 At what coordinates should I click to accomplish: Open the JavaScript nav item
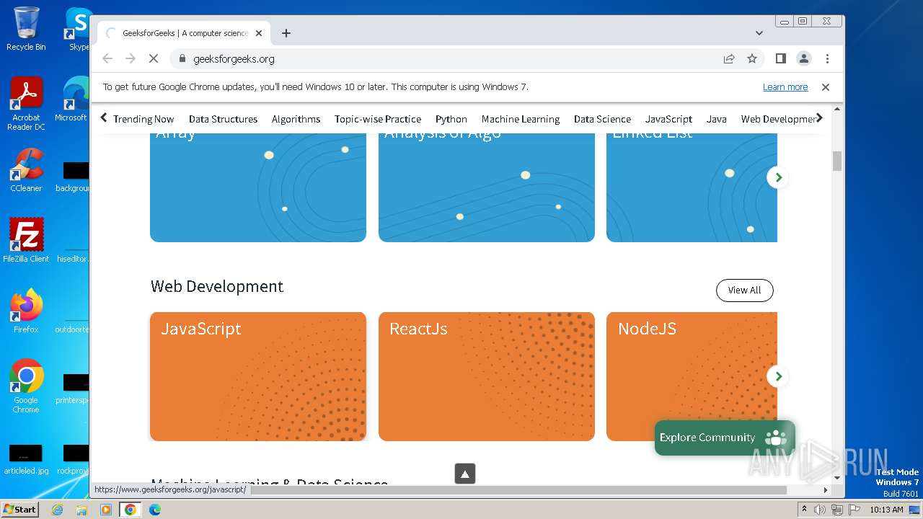(x=668, y=119)
